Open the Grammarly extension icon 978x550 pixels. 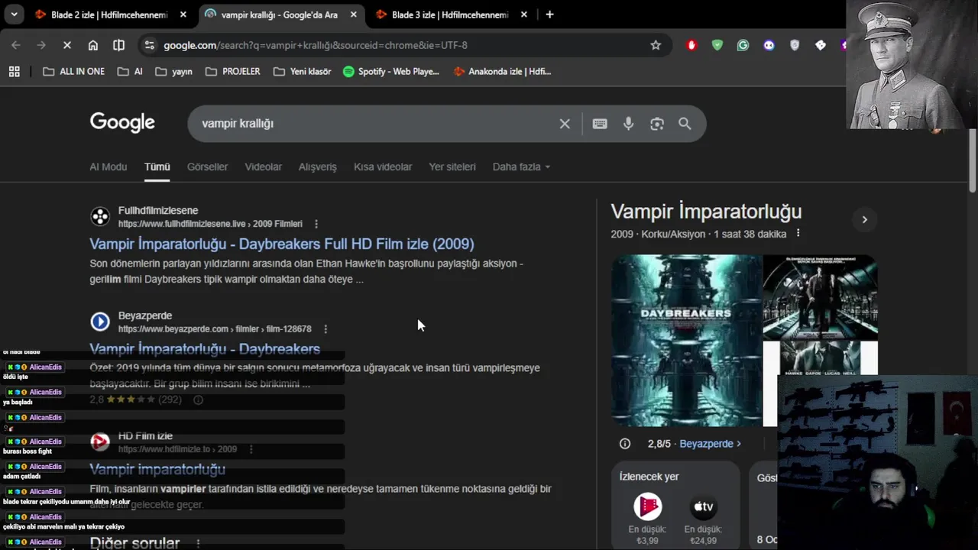tap(743, 45)
